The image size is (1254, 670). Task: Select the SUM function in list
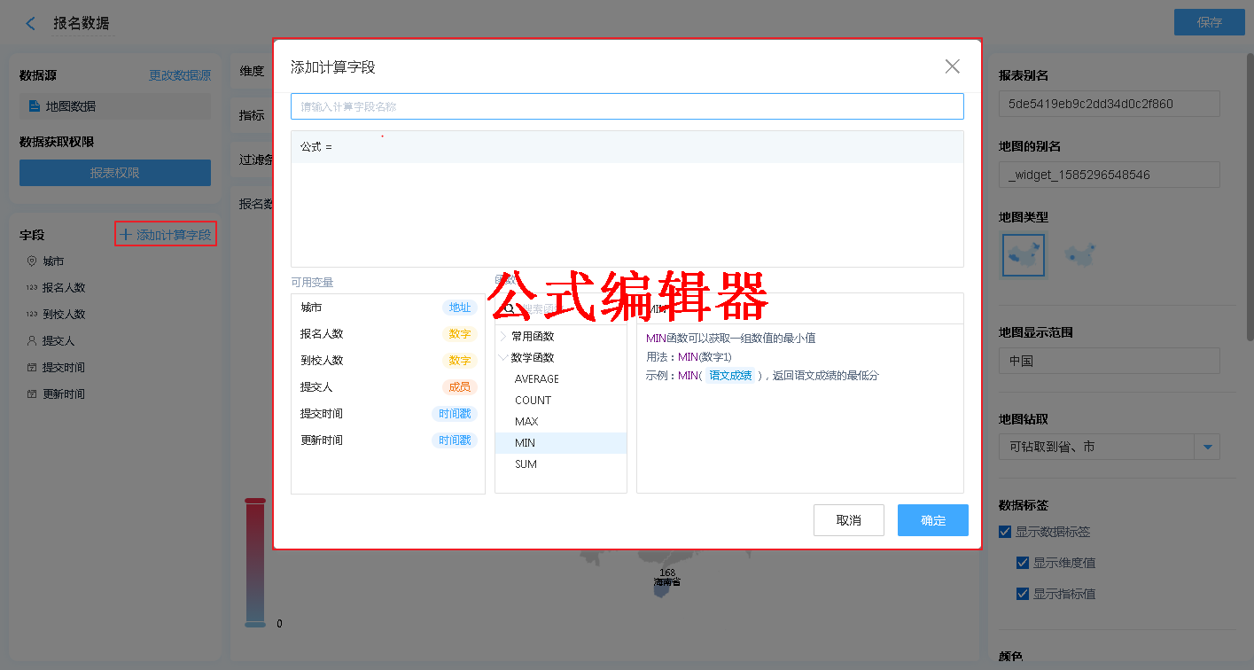pyautogui.click(x=526, y=464)
